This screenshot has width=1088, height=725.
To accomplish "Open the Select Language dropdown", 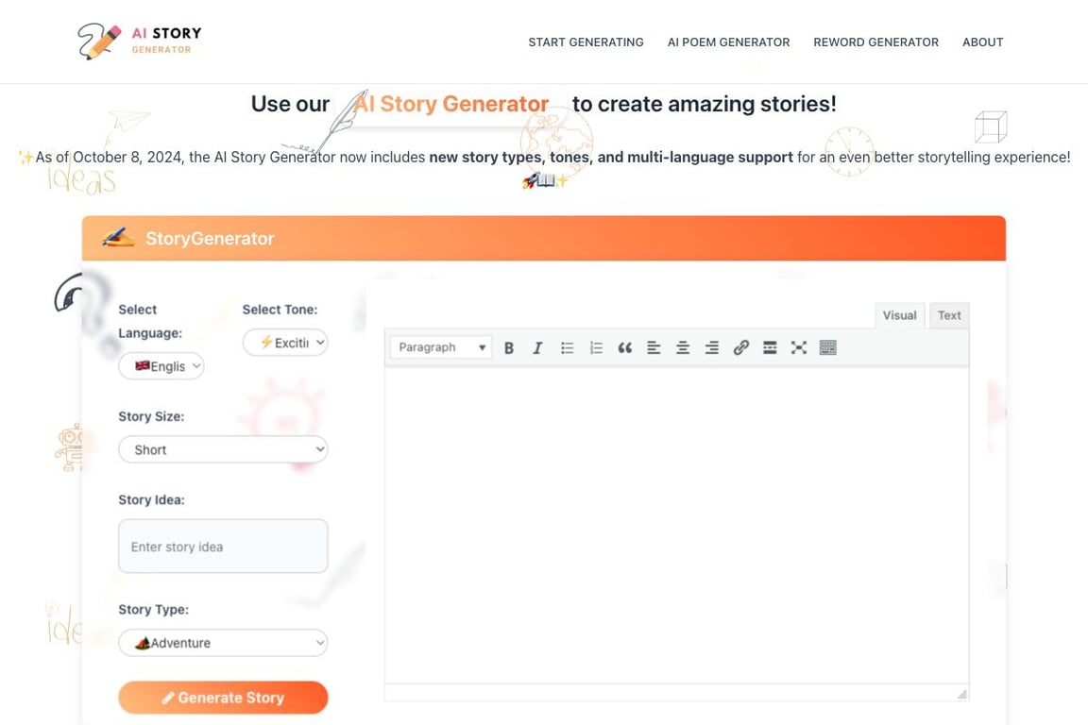I will (161, 365).
